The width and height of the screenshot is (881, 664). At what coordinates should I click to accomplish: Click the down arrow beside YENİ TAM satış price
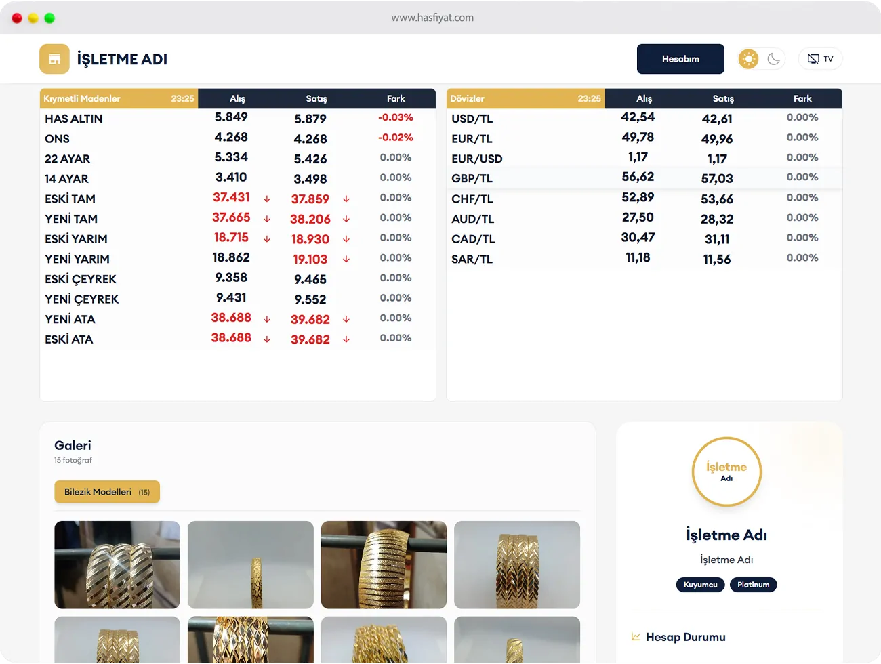346,219
